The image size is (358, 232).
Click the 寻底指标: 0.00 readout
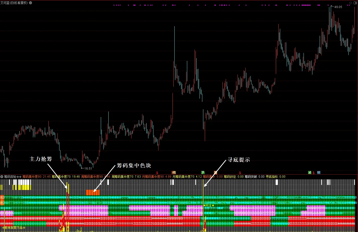276,177
